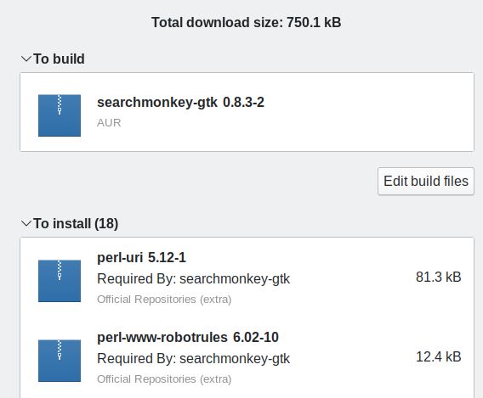Click Required By text under perl-uri
Screen dimensions: 483x398
point(193,278)
